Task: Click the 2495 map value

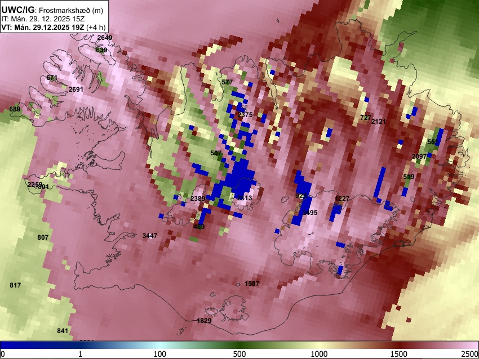Action: (310, 213)
